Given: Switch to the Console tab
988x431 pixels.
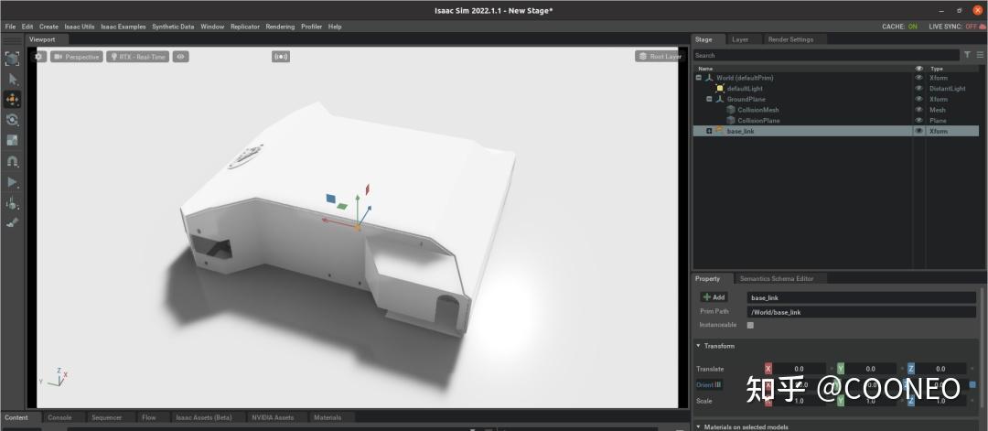Looking at the screenshot, I should click(x=59, y=417).
